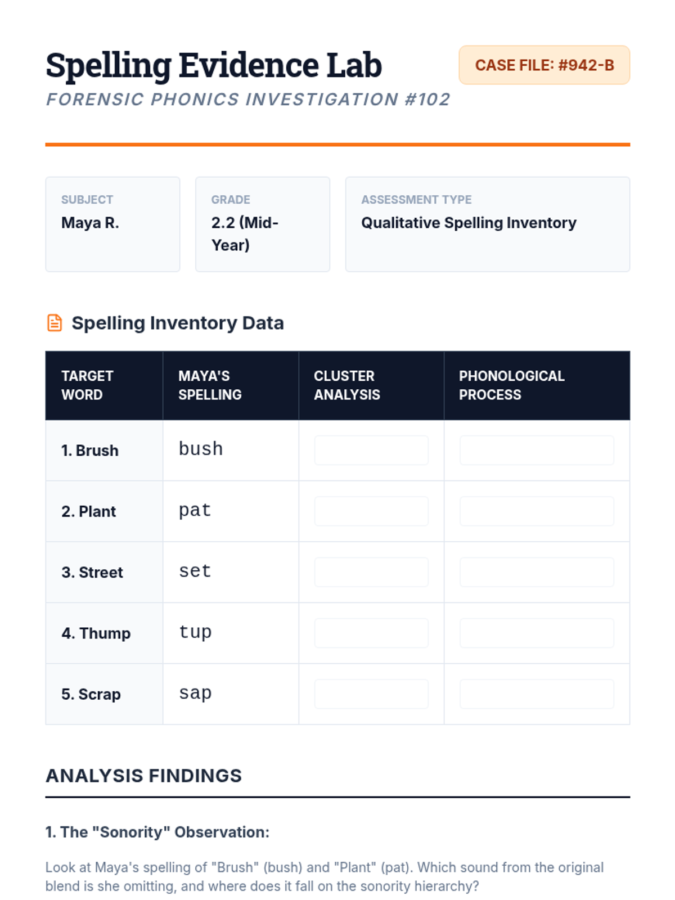Click Cluster Analysis field for Plant
Image resolution: width=675 pixels, height=900 pixels.
click(x=371, y=511)
